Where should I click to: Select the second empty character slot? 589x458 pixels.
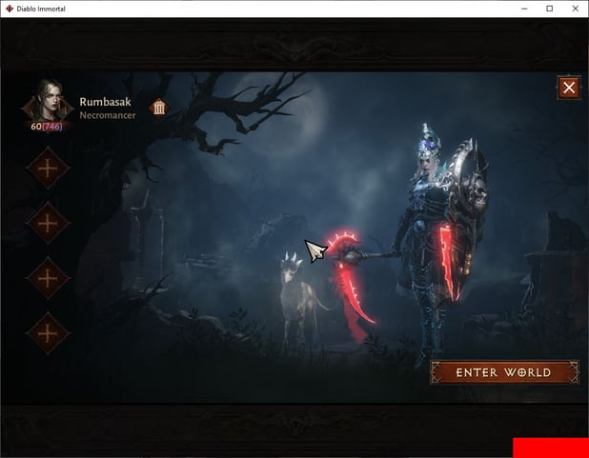tap(47, 223)
